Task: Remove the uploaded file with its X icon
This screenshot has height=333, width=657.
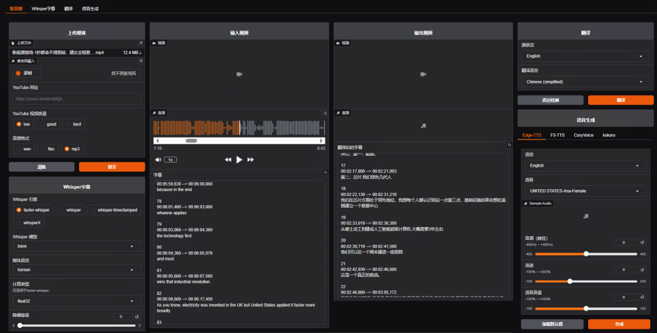Action: 141,43
